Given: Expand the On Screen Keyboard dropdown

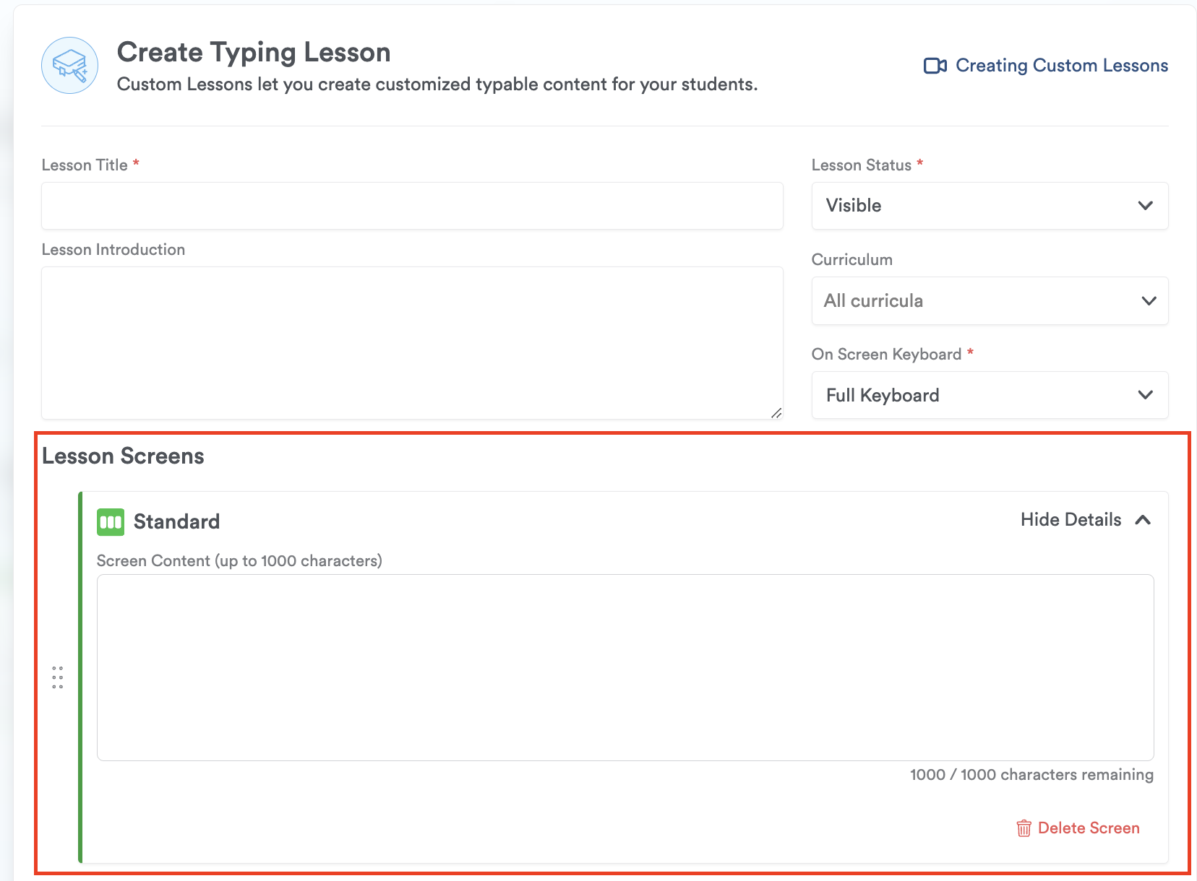Looking at the screenshot, I should point(989,395).
